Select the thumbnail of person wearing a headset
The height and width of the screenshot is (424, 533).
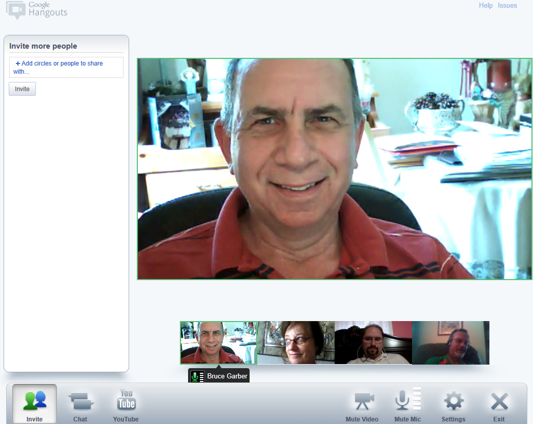pos(450,343)
